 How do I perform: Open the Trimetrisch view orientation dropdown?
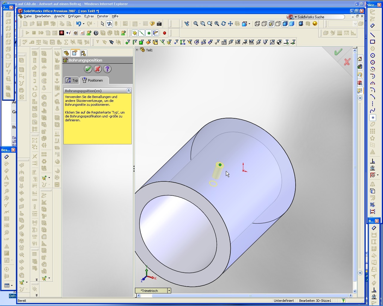(x=169, y=291)
